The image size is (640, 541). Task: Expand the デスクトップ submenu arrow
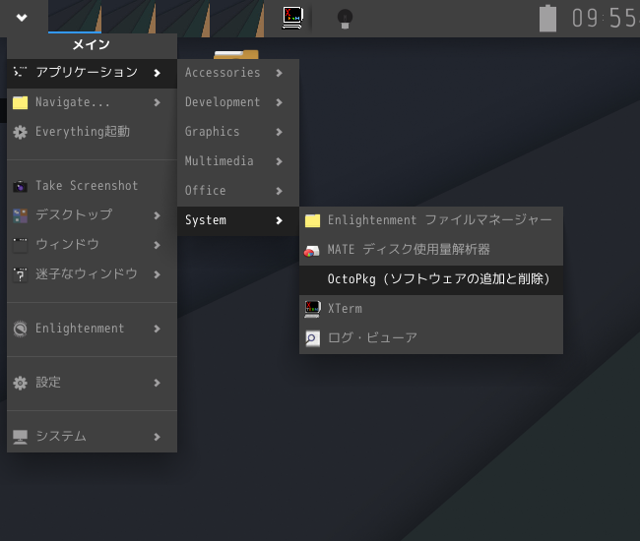[158, 215]
